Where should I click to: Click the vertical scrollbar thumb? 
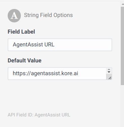[122, 46]
